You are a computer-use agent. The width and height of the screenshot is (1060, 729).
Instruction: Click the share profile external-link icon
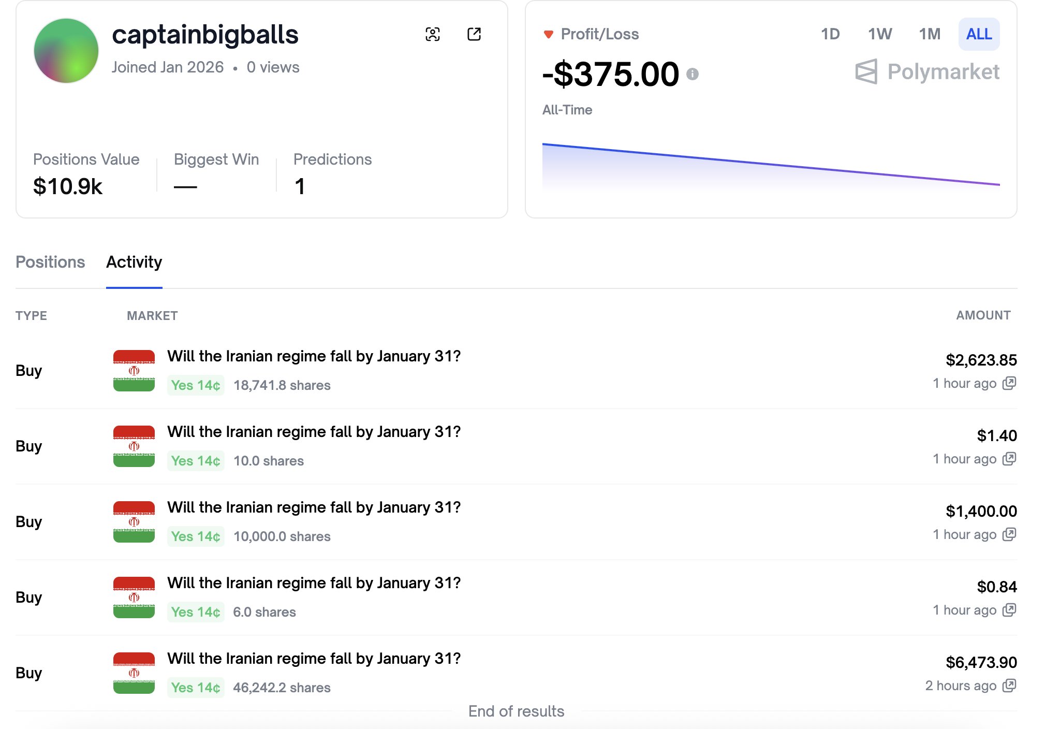pos(474,35)
